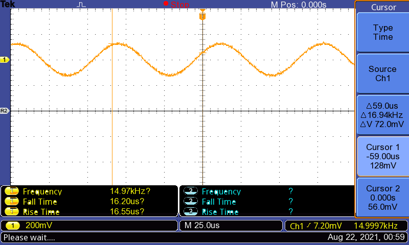
Task: Click the yellow Frequency measurement label
Action: [42, 191]
